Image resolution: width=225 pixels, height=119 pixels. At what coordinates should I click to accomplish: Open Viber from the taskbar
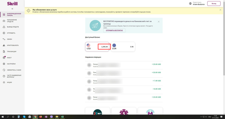point(51,117)
